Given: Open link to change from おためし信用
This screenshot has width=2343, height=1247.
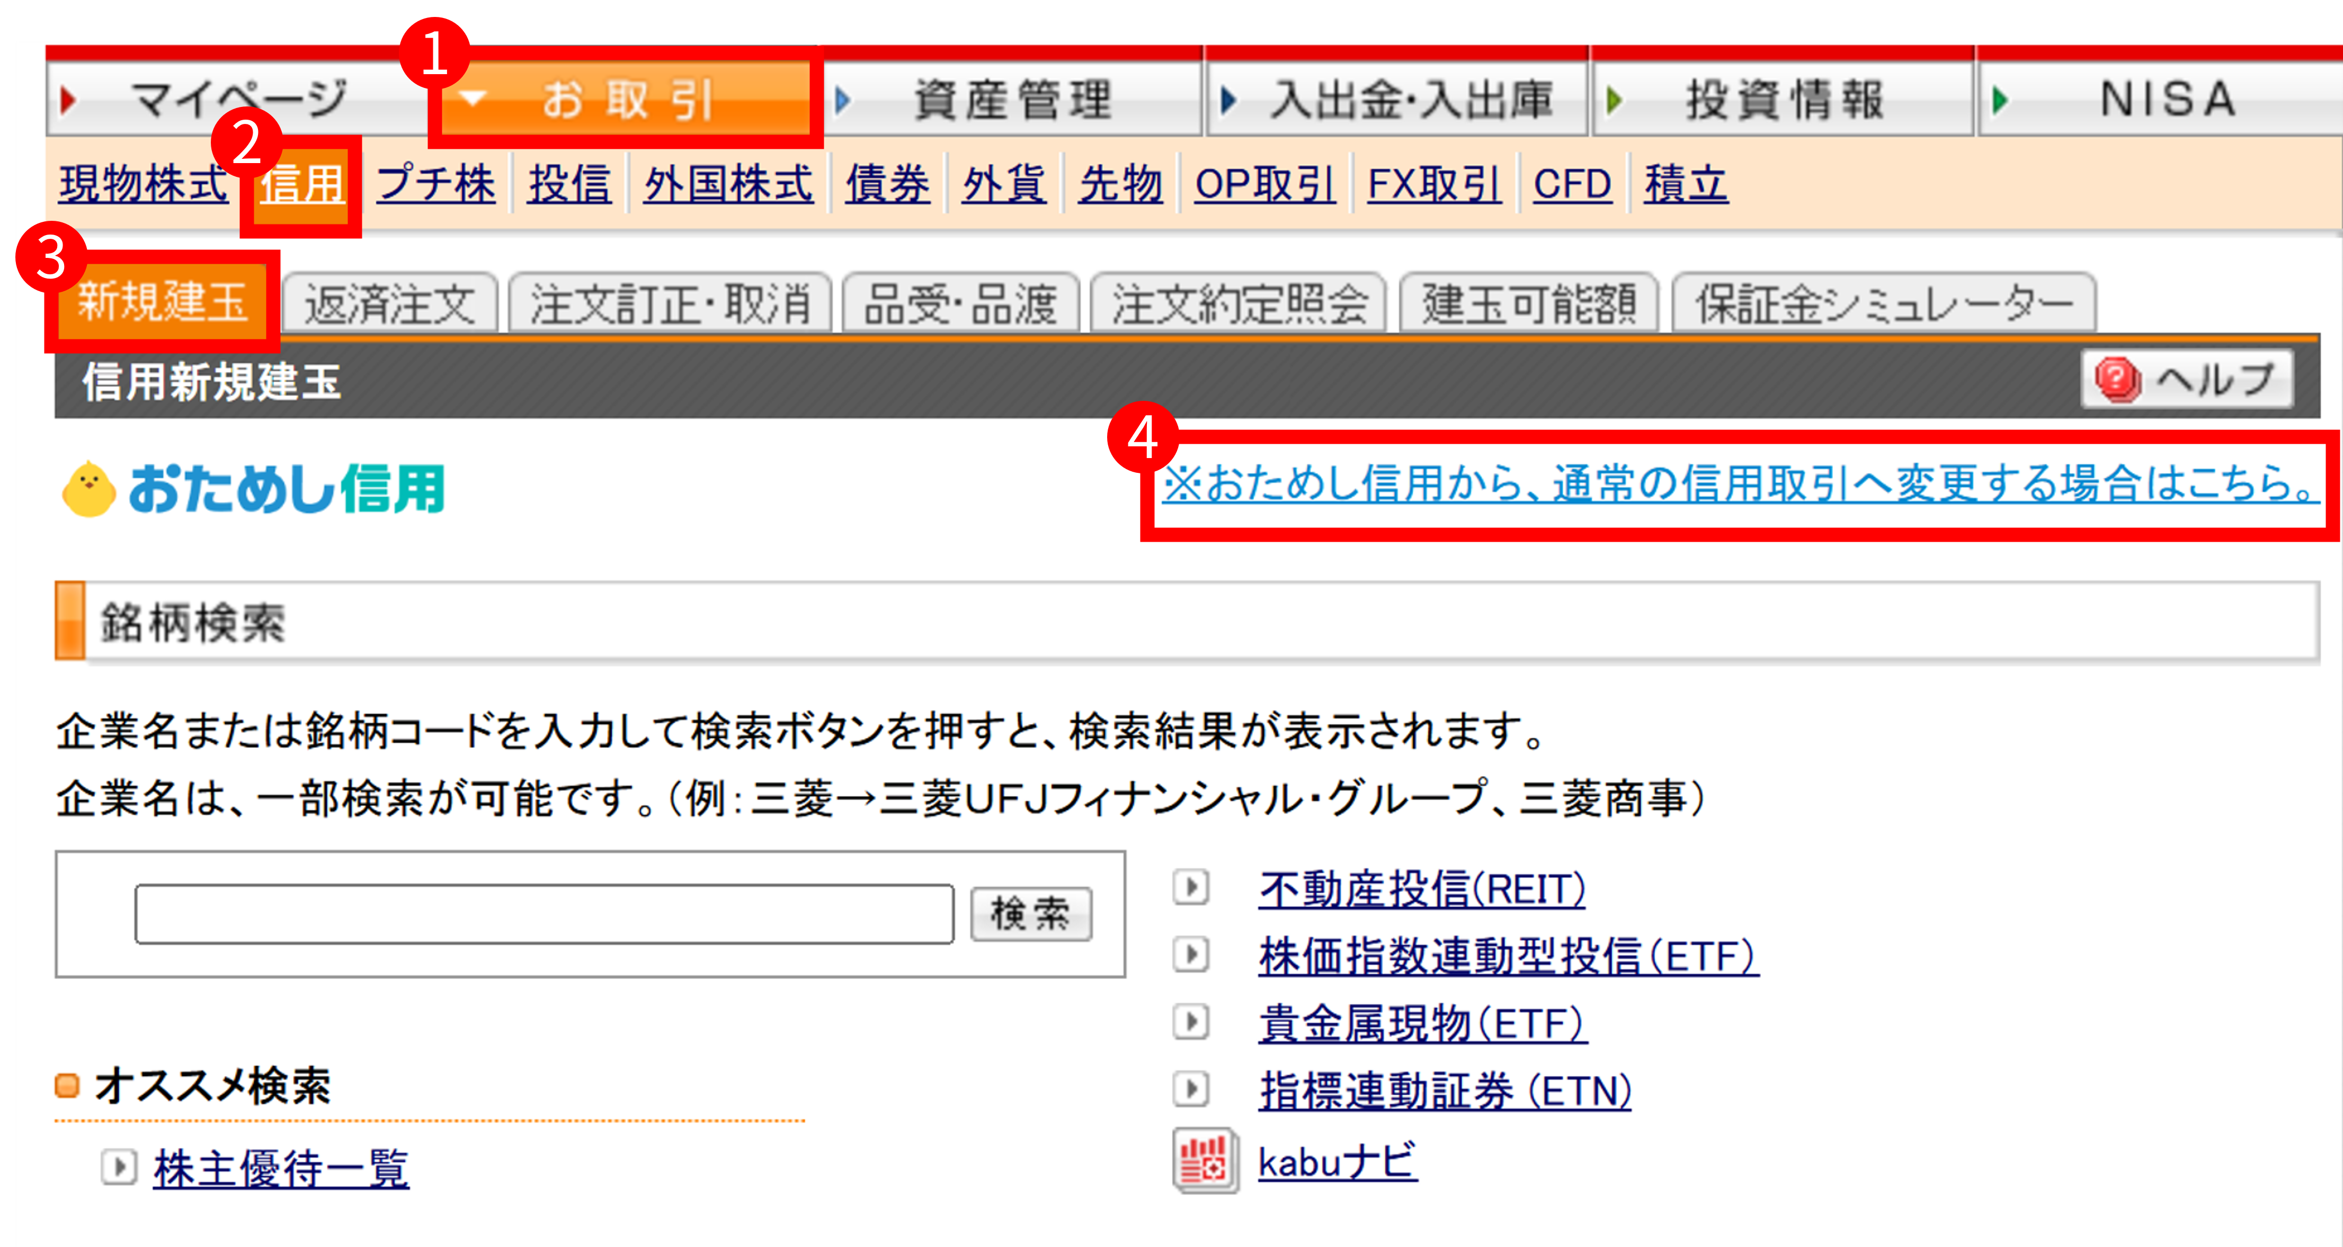Looking at the screenshot, I should click(x=1740, y=482).
